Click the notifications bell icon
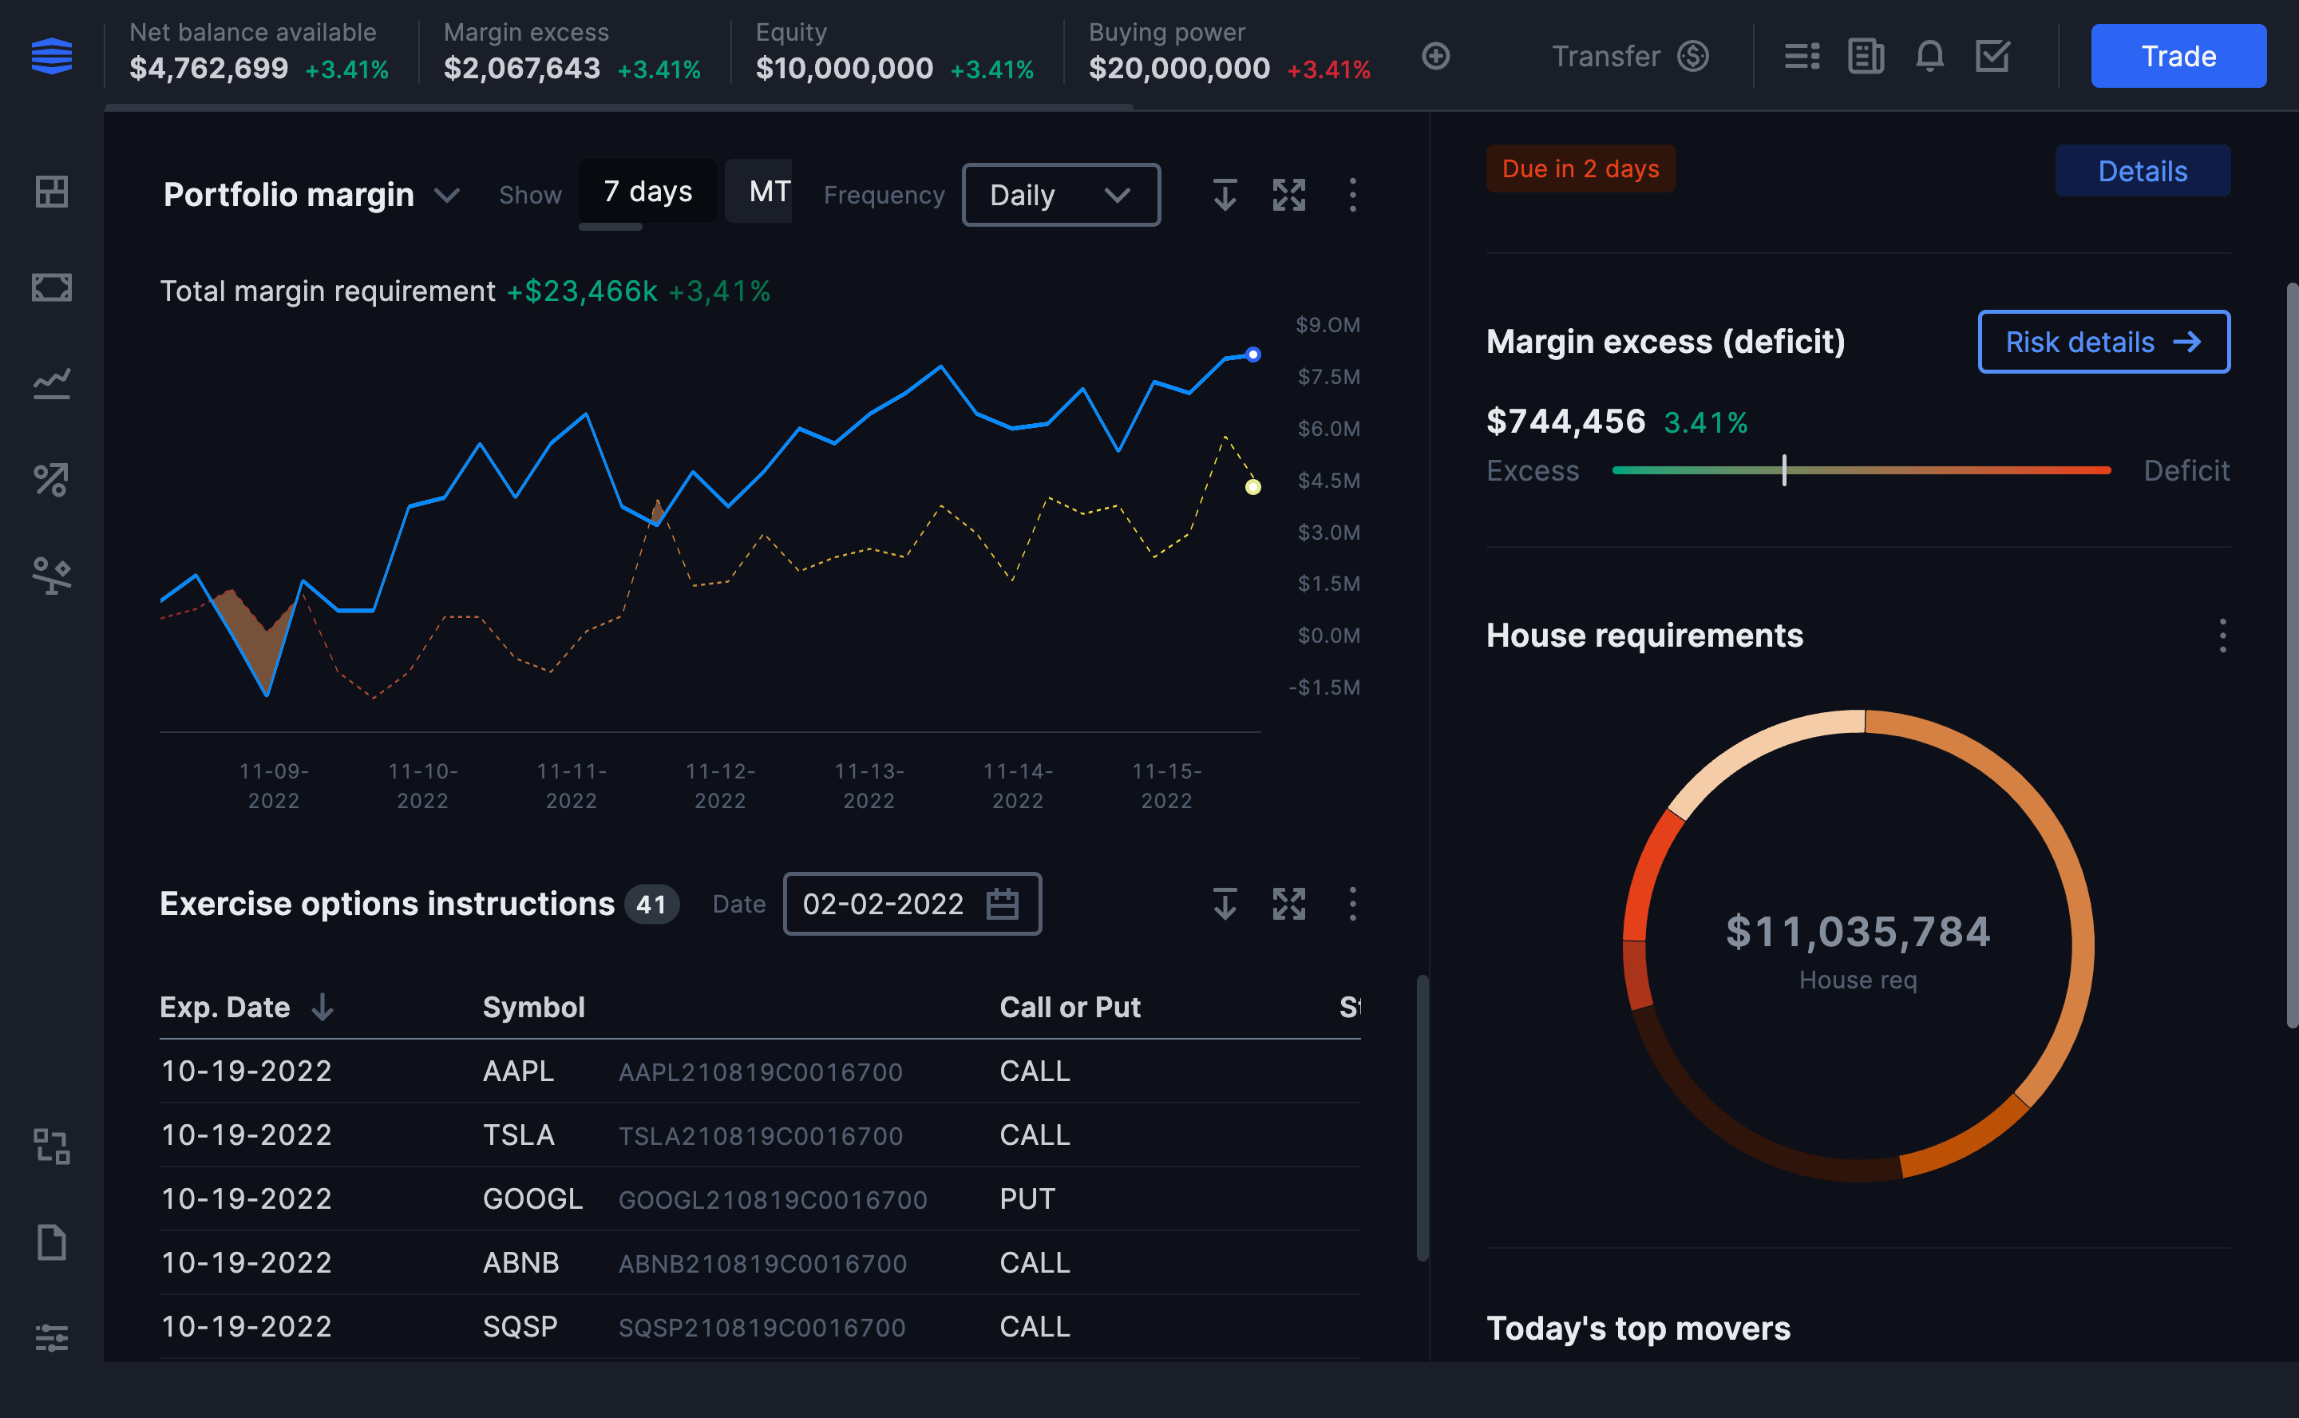The image size is (2299, 1418). coord(1929,56)
